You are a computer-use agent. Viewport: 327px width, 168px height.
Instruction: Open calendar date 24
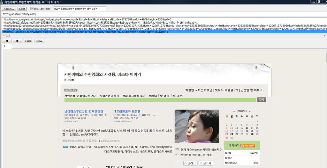pos(232,134)
